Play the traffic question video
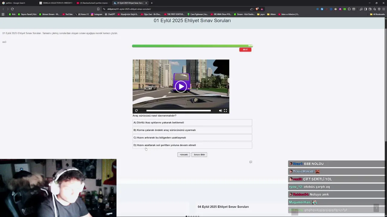Viewport: 387px width, 217px height. pyautogui.click(x=181, y=86)
